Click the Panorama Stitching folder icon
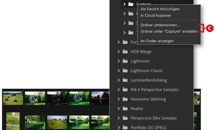The width and height of the screenshot is (216, 130). pyautogui.click(x=125, y=99)
